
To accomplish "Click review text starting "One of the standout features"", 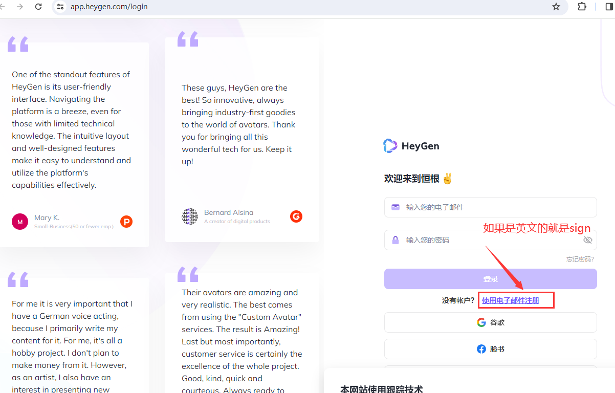I will tap(72, 129).
